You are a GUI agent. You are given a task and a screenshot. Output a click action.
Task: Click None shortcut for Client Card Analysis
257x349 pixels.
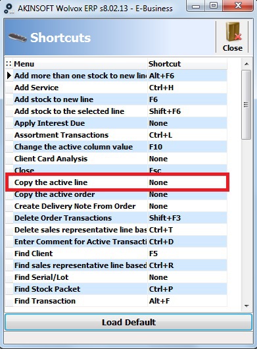coord(187,159)
